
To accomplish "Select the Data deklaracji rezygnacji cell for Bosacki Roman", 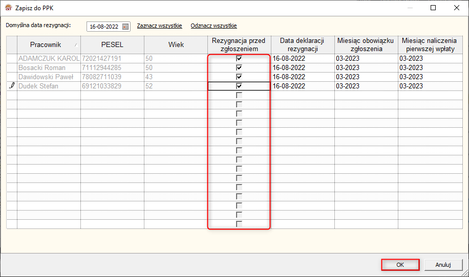I will (303, 67).
